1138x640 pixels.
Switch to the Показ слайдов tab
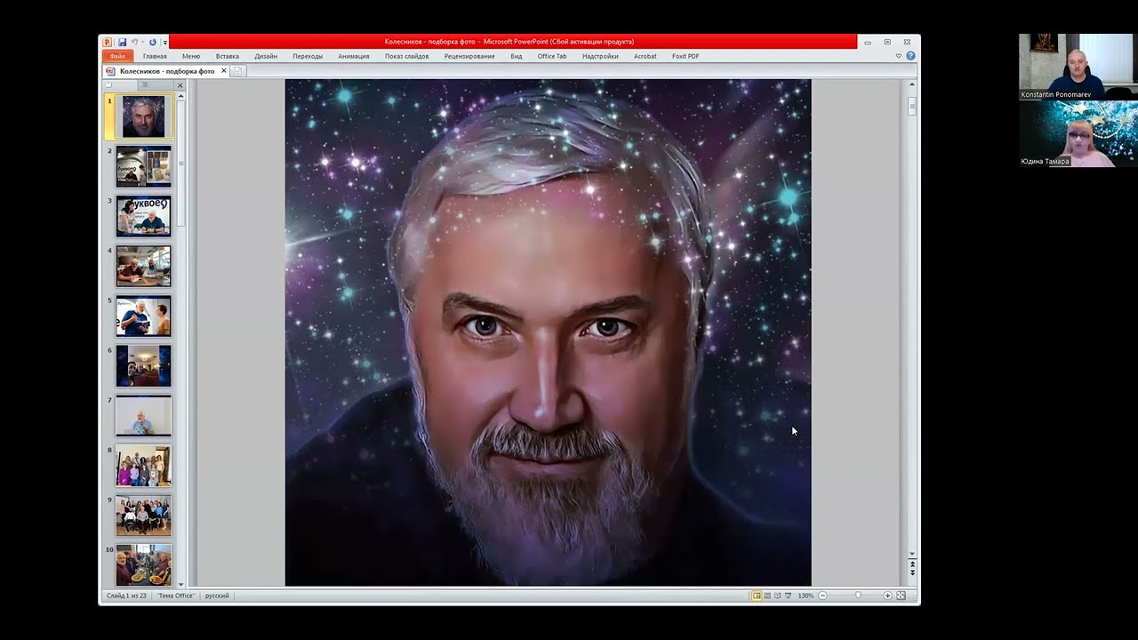pyautogui.click(x=407, y=56)
